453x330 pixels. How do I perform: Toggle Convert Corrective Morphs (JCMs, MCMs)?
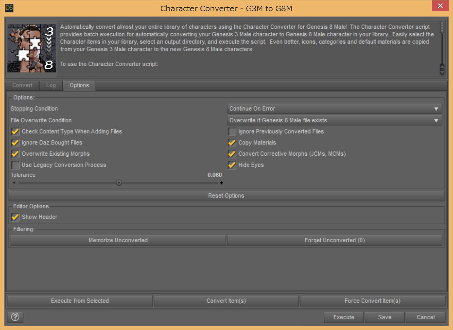coord(232,154)
